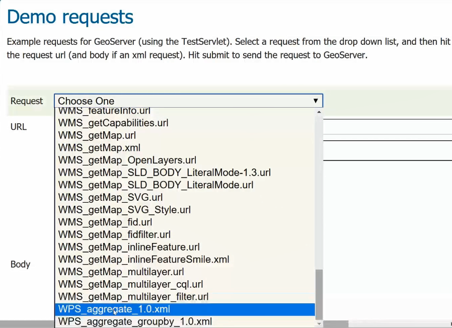
Task: Select WMS_featureInfo.url from the list
Action: coord(185,111)
